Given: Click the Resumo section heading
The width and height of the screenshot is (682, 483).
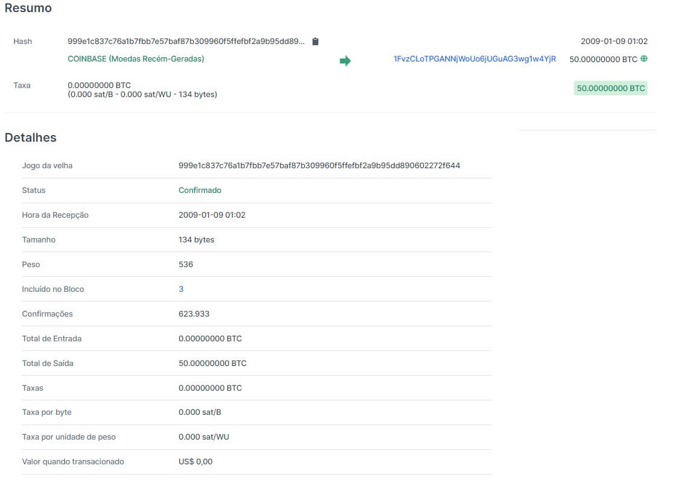Looking at the screenshot, I should coord(28,8).
